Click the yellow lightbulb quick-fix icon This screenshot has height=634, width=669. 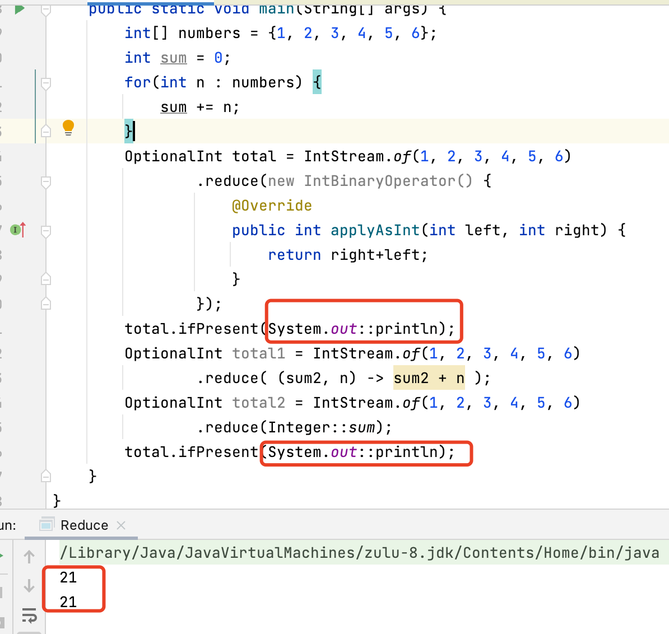pos(68,128)
